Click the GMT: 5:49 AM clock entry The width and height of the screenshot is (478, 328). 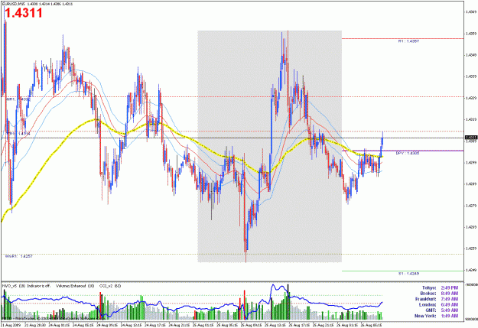(x=441, y=310)
